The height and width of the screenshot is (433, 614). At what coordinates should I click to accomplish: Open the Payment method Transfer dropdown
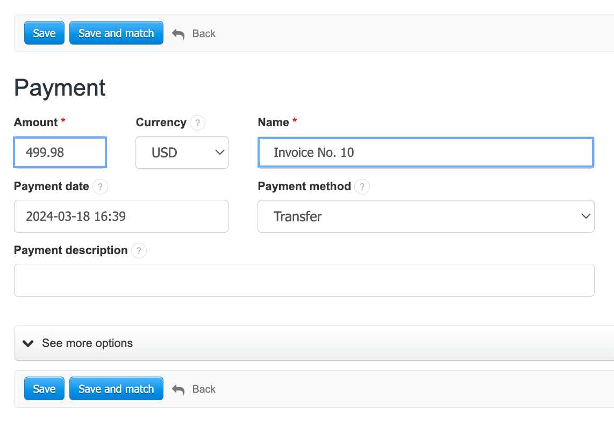tap(426, 216)
